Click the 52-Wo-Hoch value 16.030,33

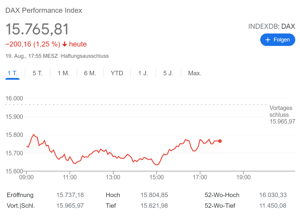tap(273, 195)
